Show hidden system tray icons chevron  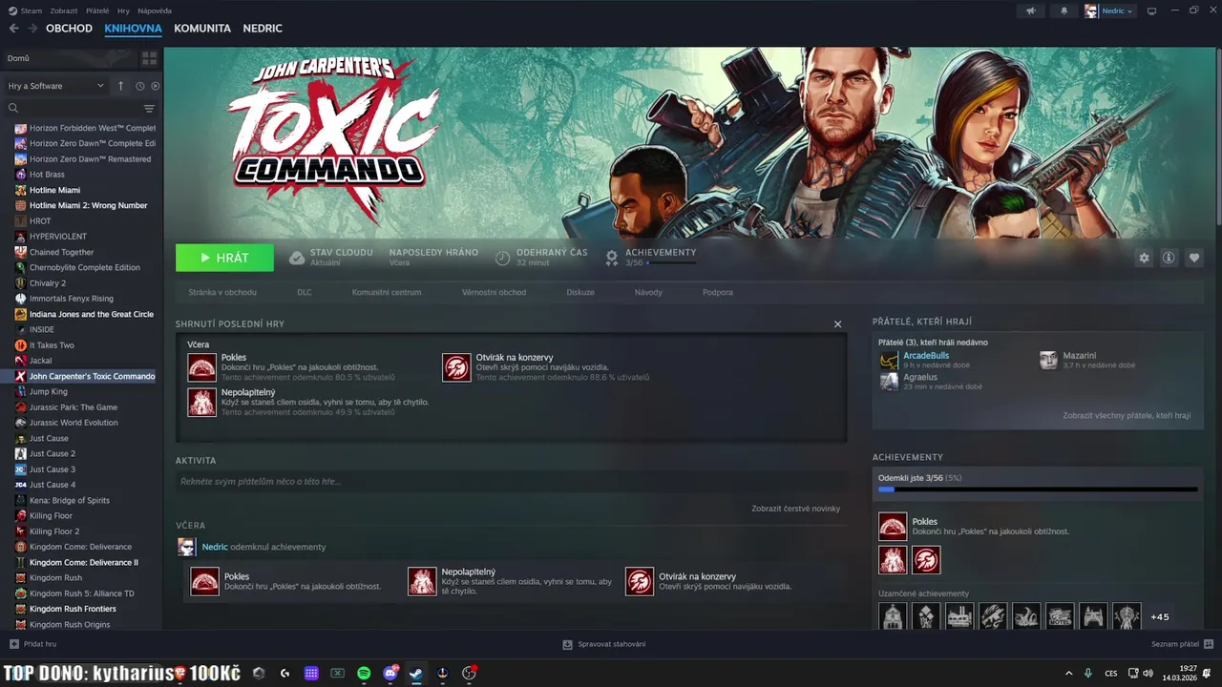1068,673
